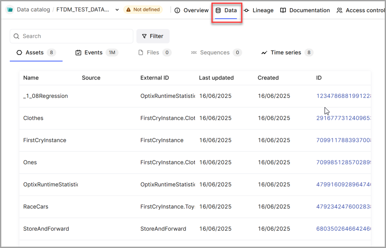Viewport: 386px width, 248px height.
Task: Select the Assets resource tab
Action: pos(36,52)
